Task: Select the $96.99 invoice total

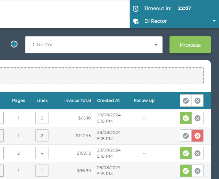Action: click(84, 171)
